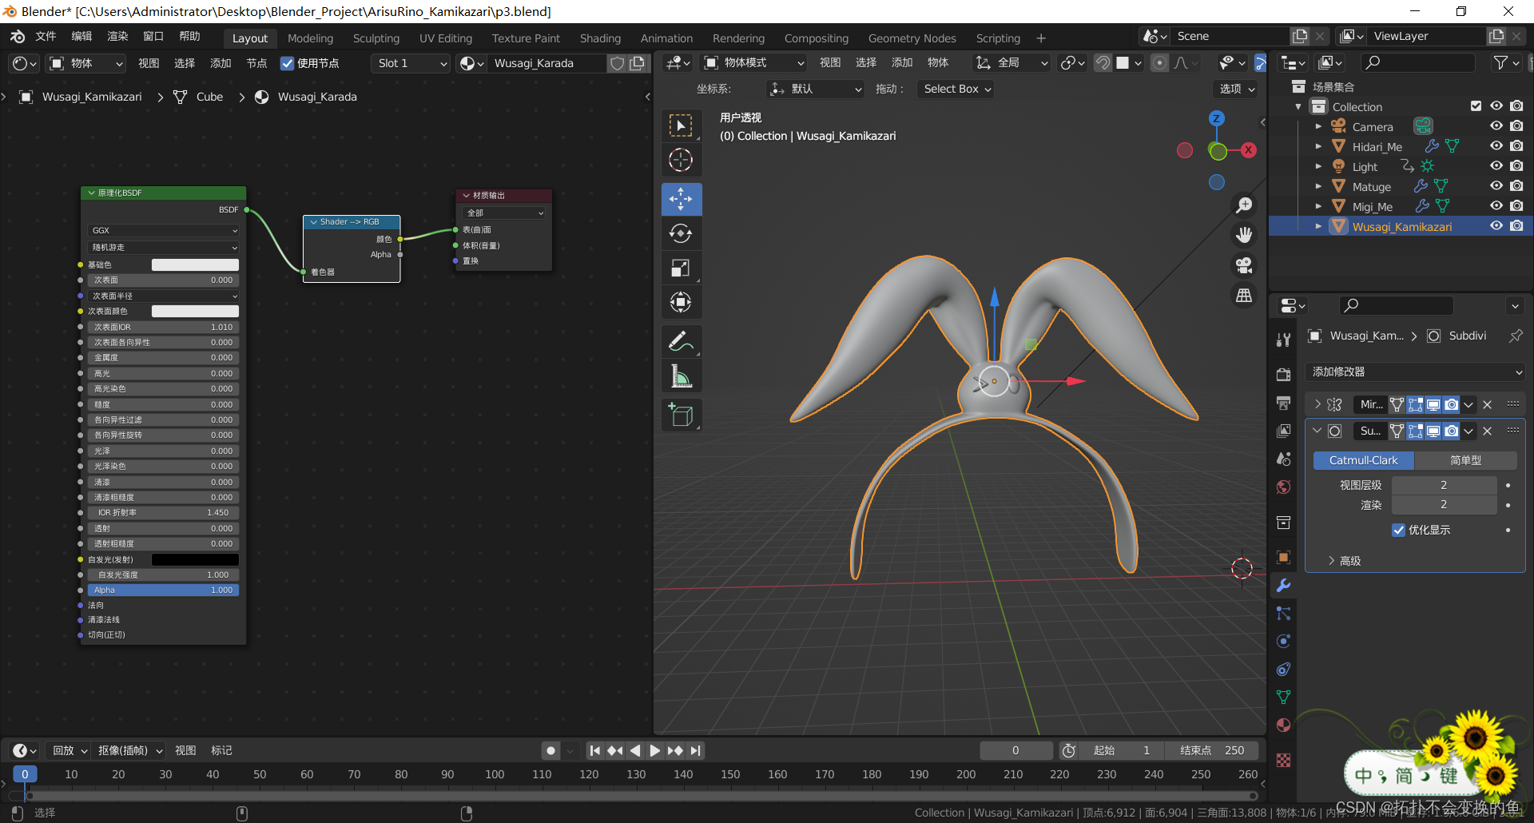The image size is (1534, 823).
Task: Remove the Subdivision modifier with X
Action: [1487, 431]
